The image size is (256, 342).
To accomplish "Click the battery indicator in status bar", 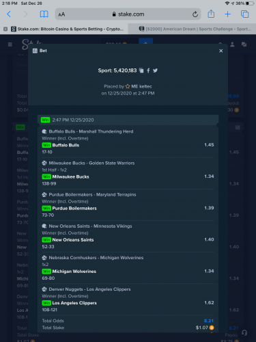I will [x=250, y=3].
